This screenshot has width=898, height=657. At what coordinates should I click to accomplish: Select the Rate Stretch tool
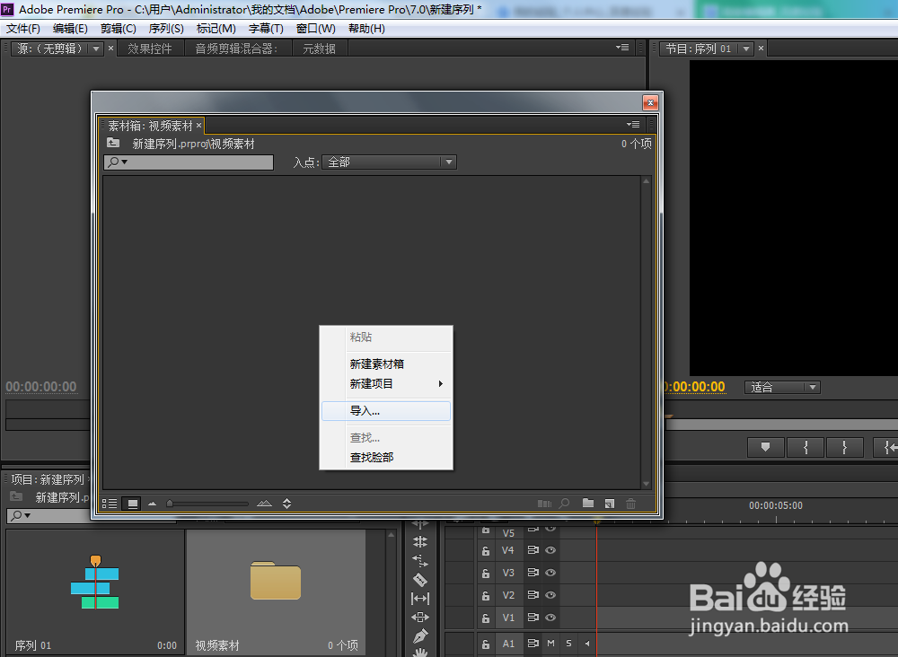[419, 561]
